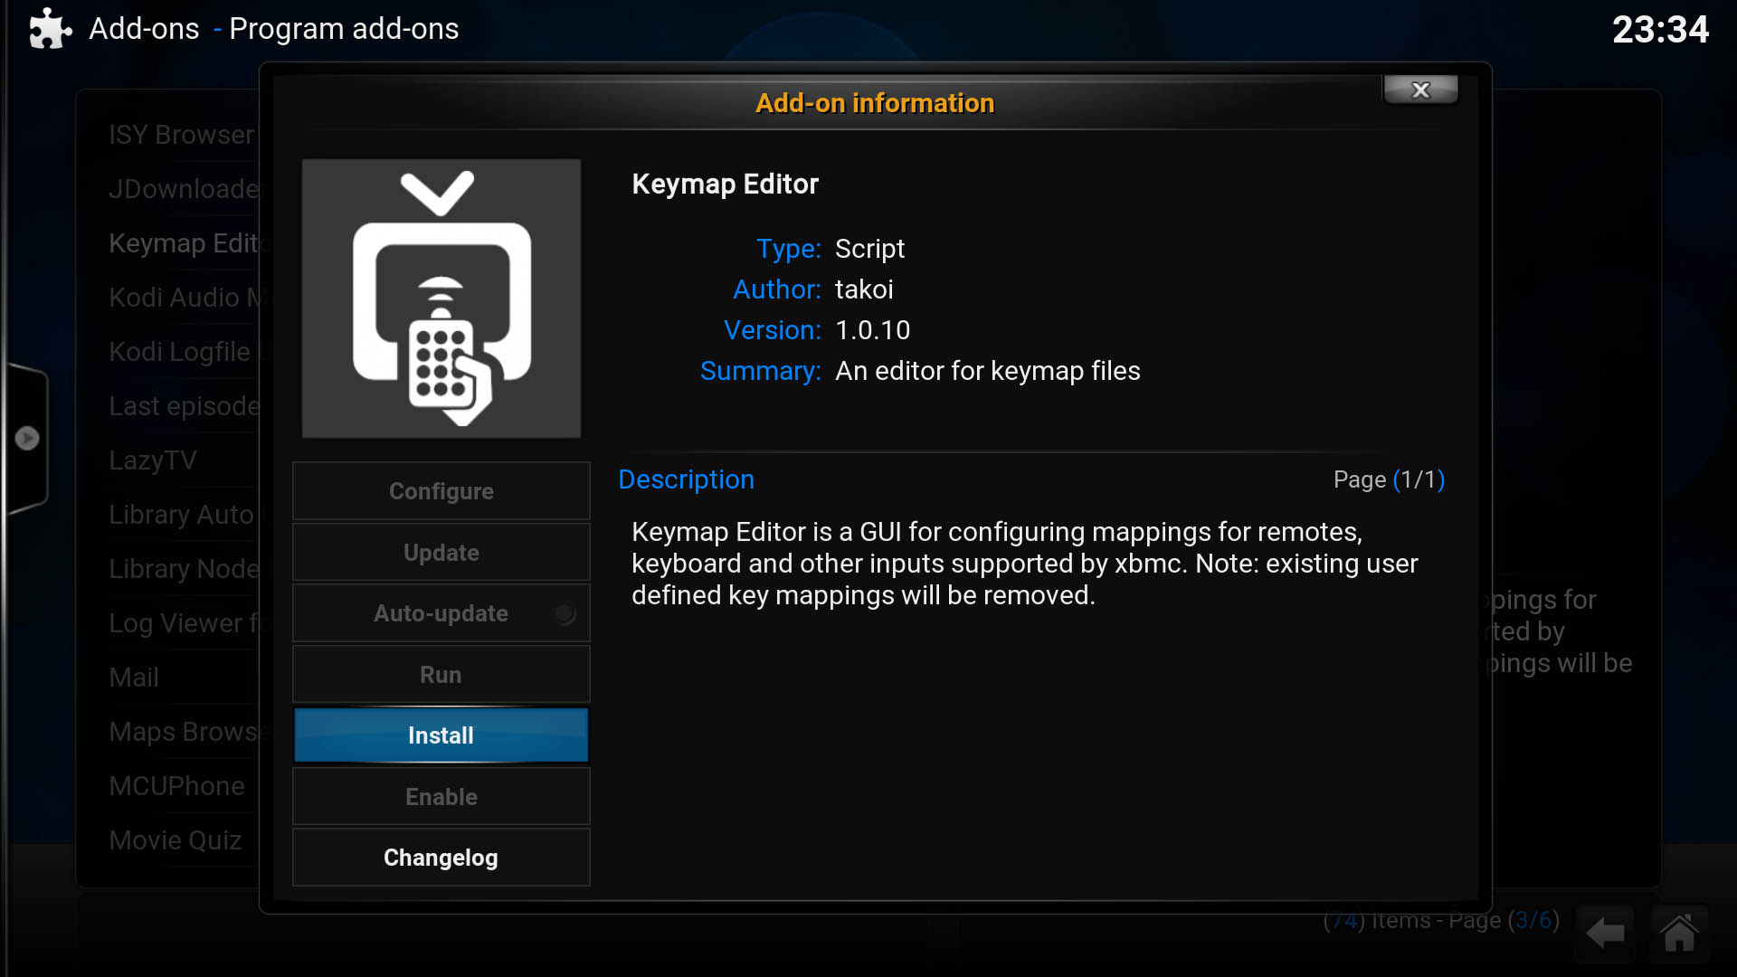Open the Changelog for Keymap Editor
The height and width of the screenshot is (977, 1737).
click(x=441, y=858)
